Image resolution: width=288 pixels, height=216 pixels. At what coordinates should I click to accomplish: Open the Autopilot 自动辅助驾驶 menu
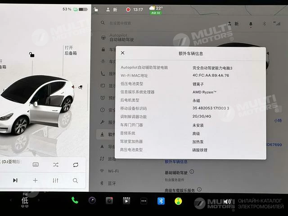click(x=121, y=37)
